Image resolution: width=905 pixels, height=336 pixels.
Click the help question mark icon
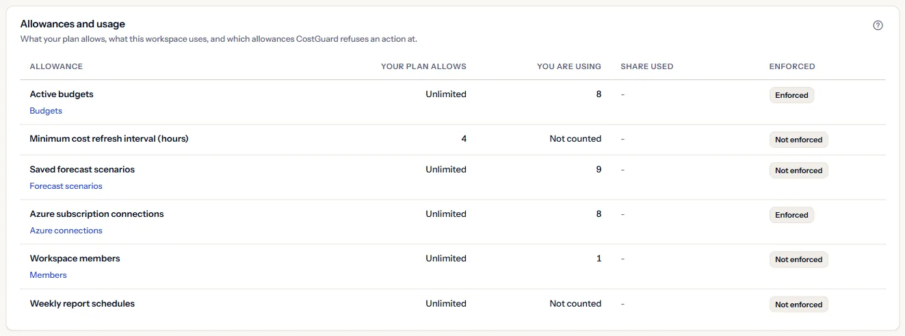tap(878, 25)
